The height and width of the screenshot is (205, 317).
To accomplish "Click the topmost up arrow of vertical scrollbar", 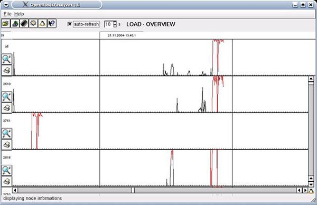I will (311, 79).
